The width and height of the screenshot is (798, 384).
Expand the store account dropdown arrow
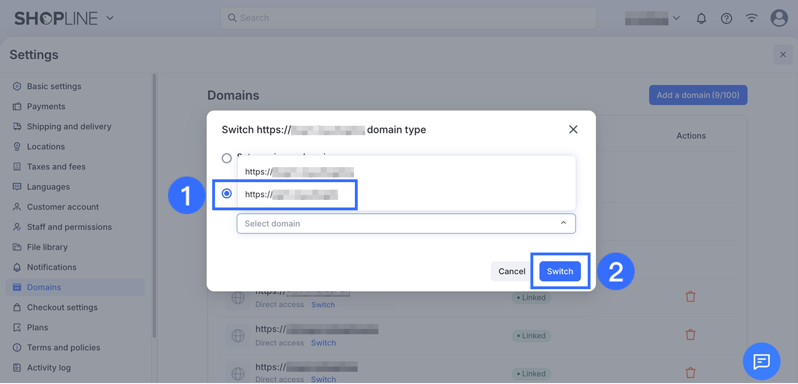(x=676, y=18)
